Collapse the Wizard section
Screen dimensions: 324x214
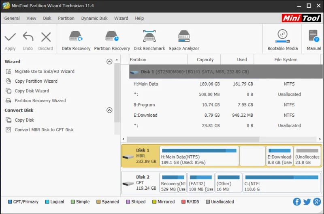pos(109,62)
